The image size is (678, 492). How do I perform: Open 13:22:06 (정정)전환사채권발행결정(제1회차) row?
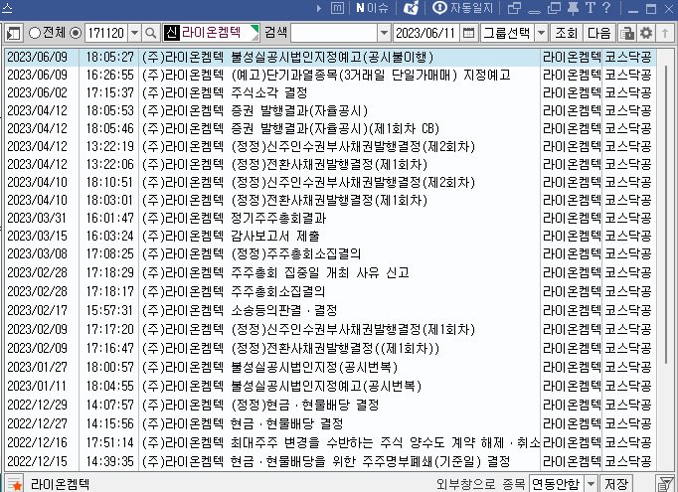tap(330, 164)
